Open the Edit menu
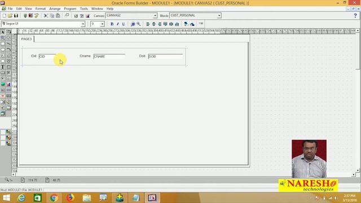The height and width of the screenshot is (203, 361). pos(19,9)
